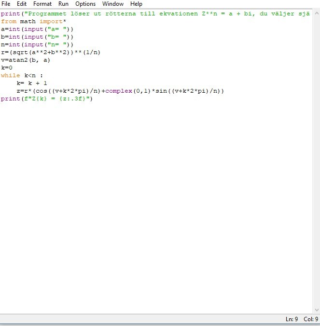Open the Format menu
The image size is (320, 326).
pos(42,4)
